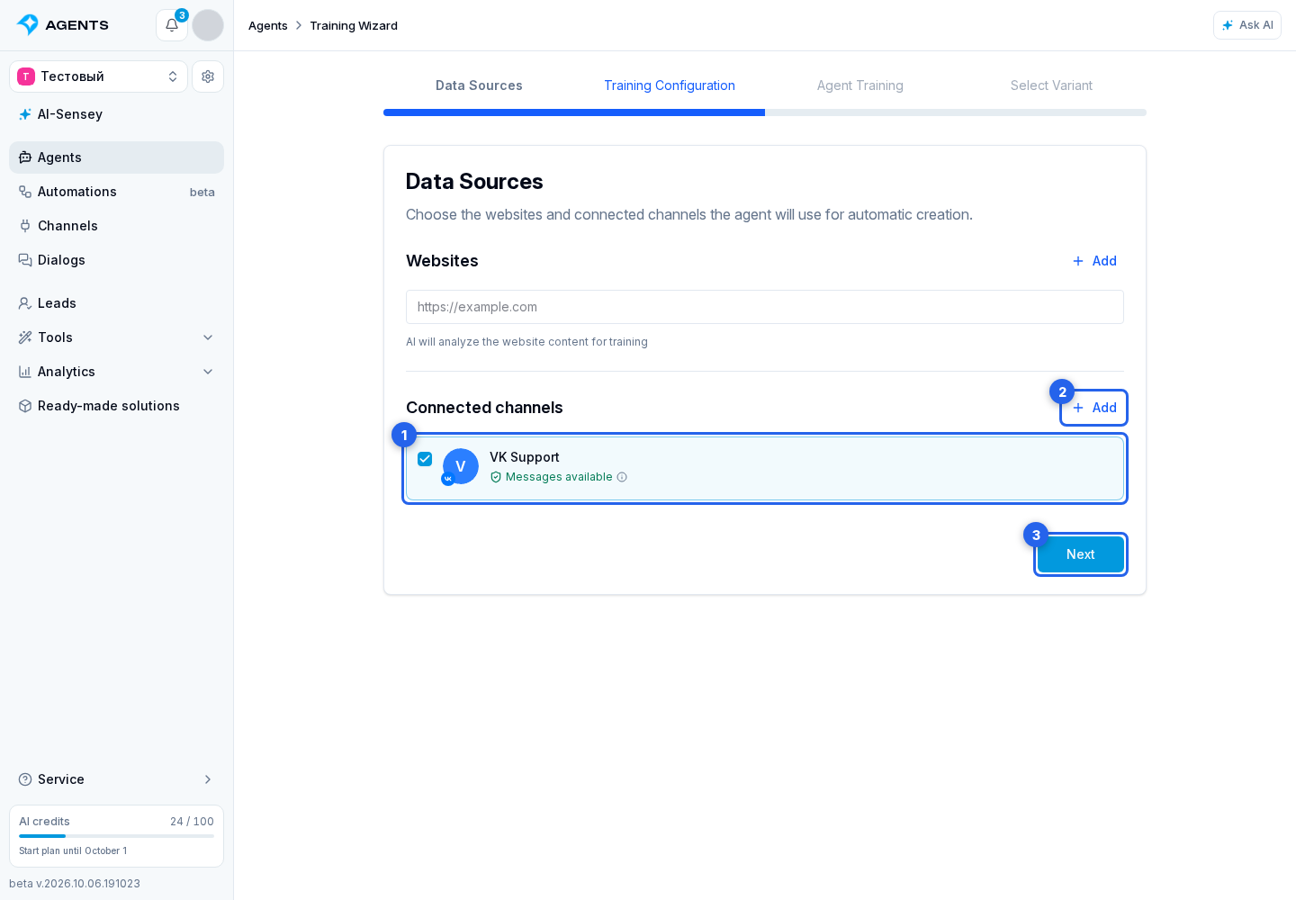Open the notifications bell
The image size is (1296, 900).
(x=172, y=25)
